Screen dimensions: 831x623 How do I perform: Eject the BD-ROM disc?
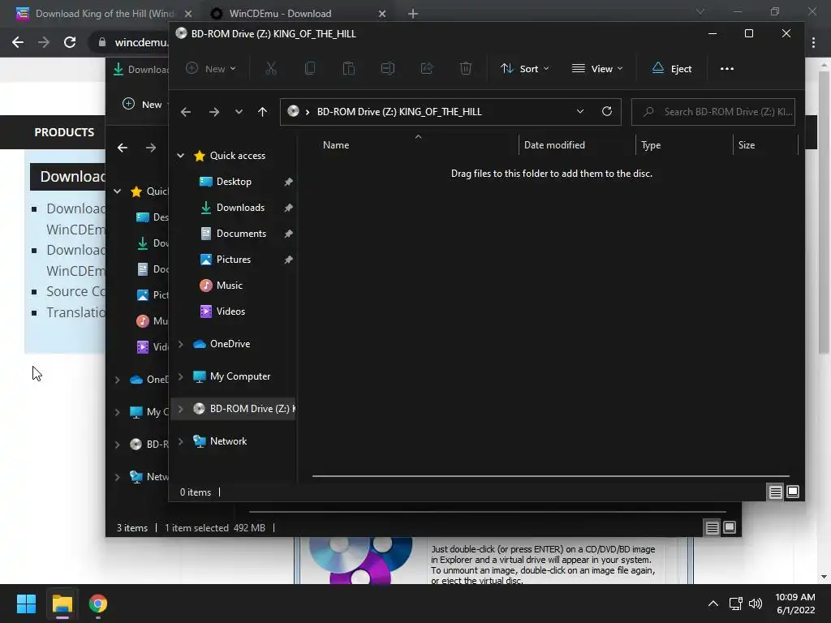tap(671, 68)
